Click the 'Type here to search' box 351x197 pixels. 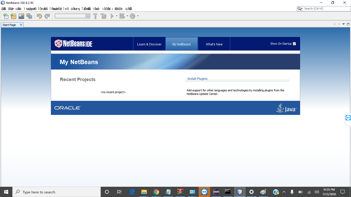[57, 192]
